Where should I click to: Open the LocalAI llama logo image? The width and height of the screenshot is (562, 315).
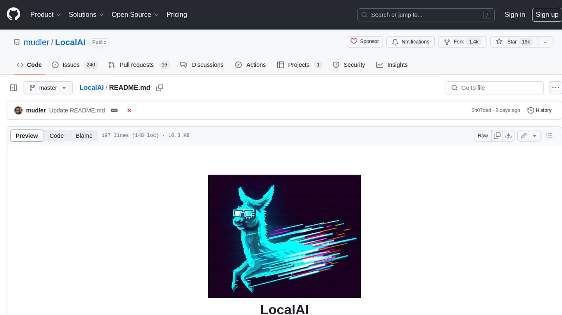284,236
